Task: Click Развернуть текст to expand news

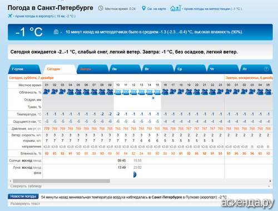Action: click(25, 204)
